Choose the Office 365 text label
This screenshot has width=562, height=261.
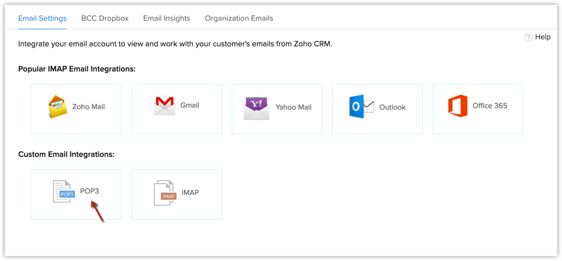[490, 106]
